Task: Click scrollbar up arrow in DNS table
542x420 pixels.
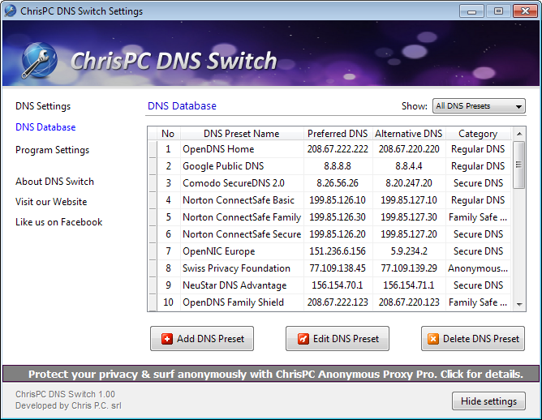Action: tap(518, 134)
